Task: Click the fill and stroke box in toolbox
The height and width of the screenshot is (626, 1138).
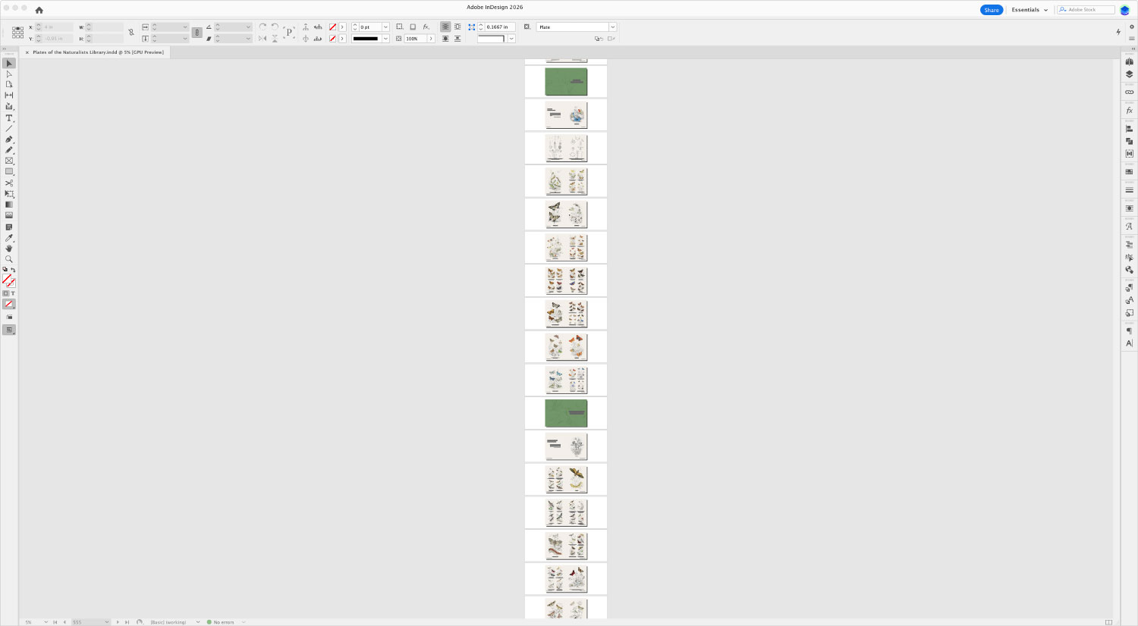Action: pyautogui.click(x=8, y=281)
